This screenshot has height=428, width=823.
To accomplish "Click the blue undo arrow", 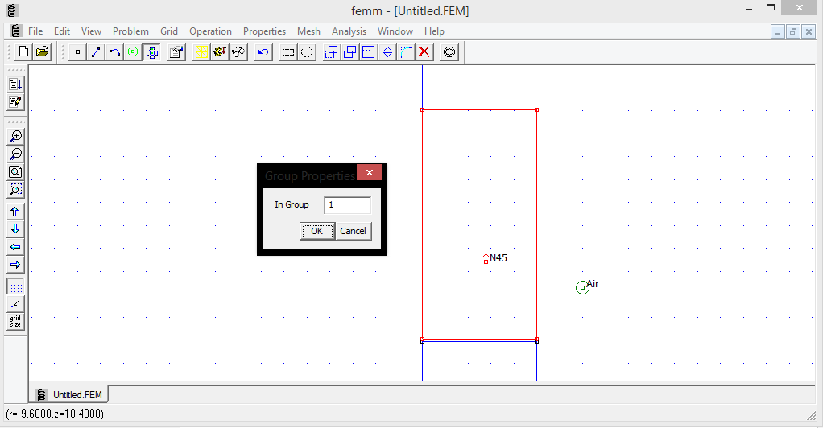I will coord(263,52).
